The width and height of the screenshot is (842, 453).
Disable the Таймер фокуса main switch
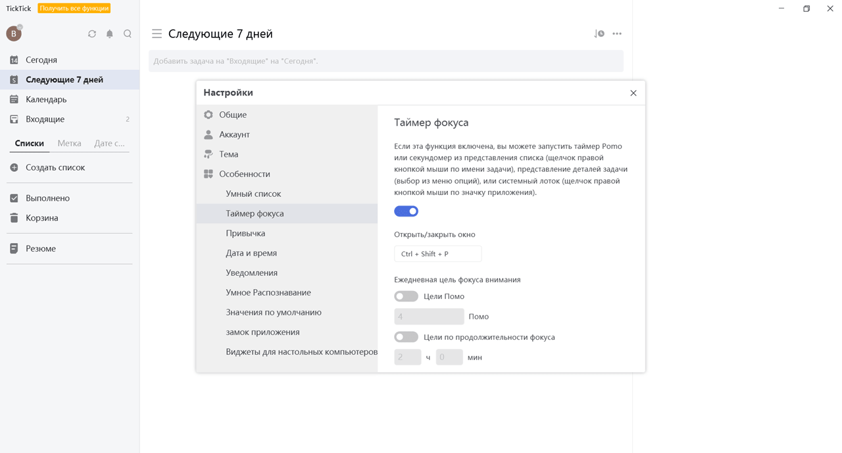pyautogui.click(x=406, y=211)
